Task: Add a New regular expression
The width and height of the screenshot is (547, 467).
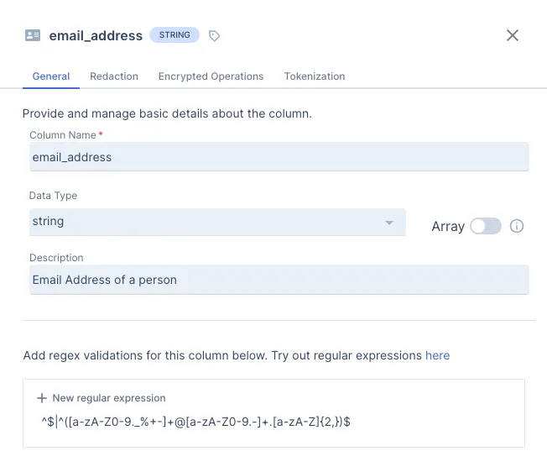Action: 109,398
